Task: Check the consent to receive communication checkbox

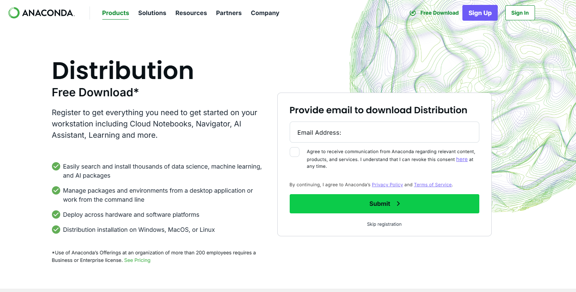Action: [x=295, y=152]
